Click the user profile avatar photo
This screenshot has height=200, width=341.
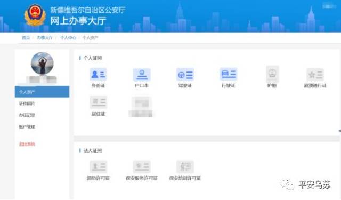pyautogui.click(x=42, y=63)
